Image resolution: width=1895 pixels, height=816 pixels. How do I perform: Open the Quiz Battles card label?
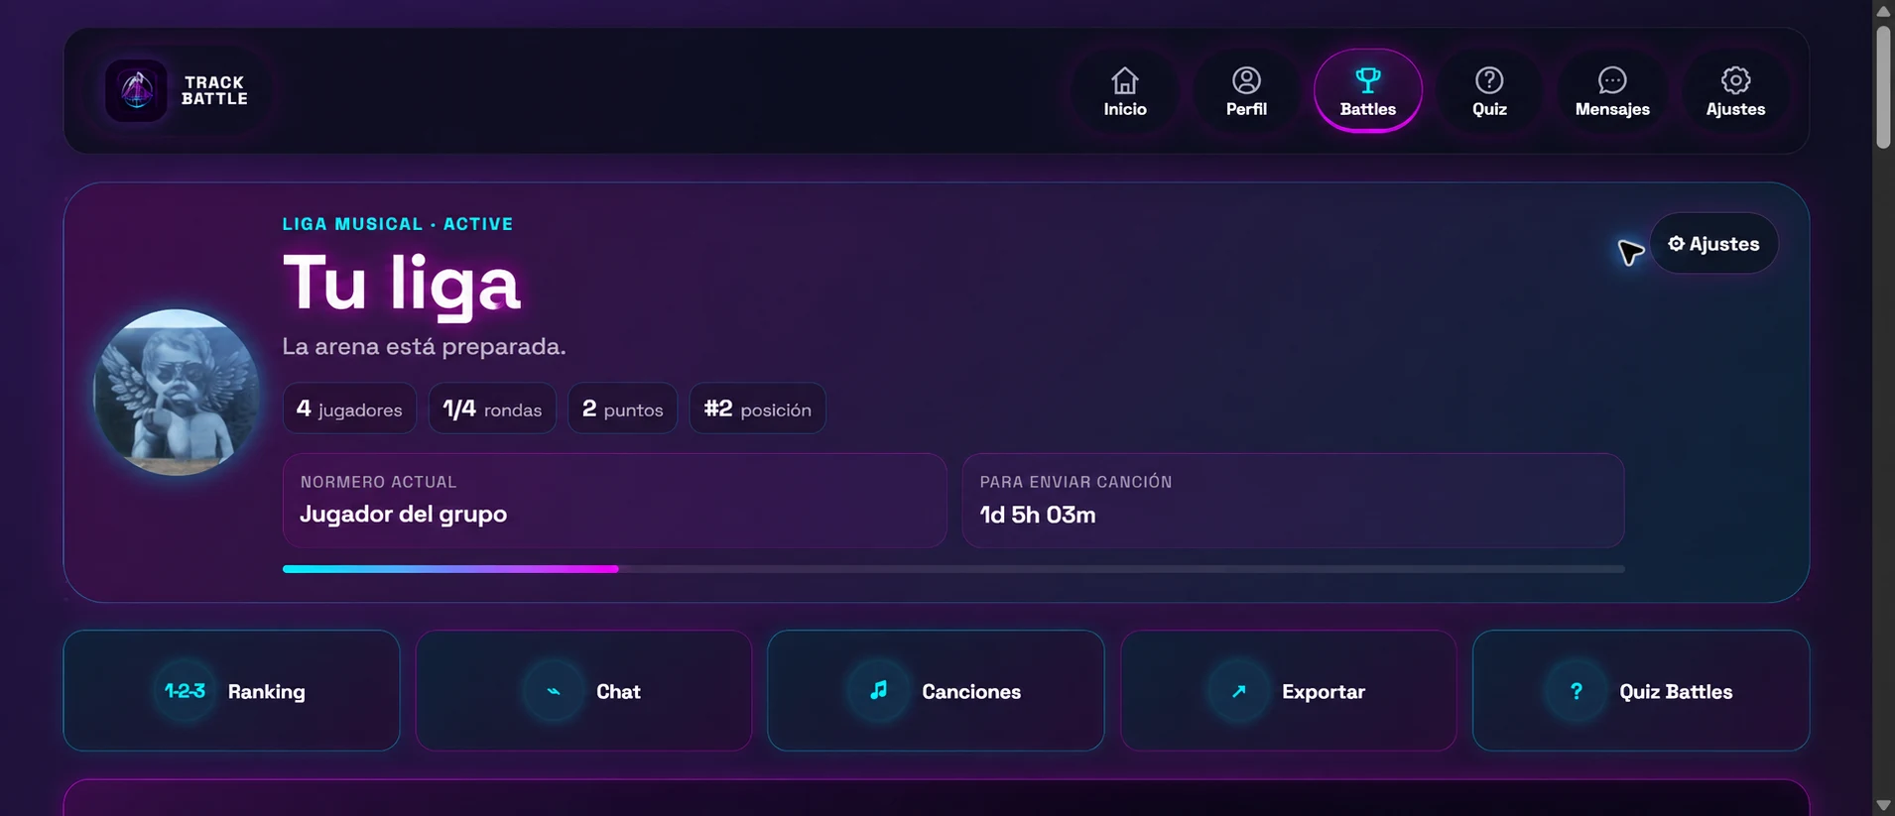[x=1676, y=691]
